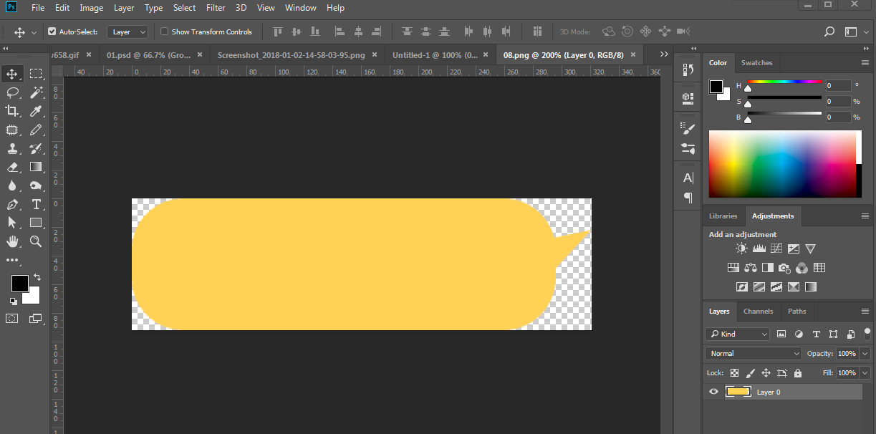Open the Image menu
This screenshot has height=434, width=876.
92,8
